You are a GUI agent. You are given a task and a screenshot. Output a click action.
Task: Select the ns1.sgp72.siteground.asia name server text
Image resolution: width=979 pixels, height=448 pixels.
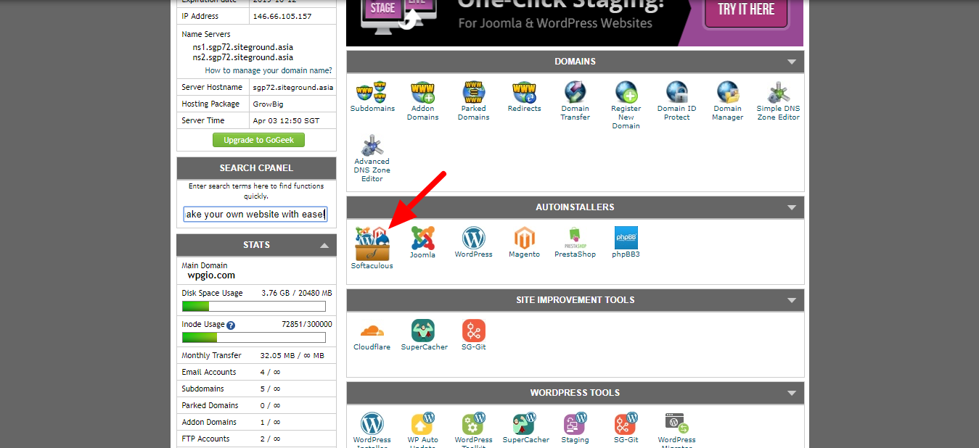[242, 47]
